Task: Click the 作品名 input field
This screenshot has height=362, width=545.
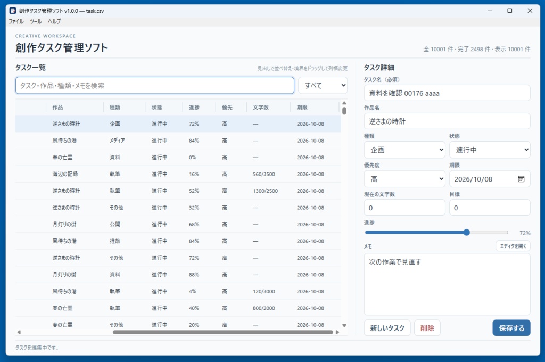Action: [x=447, y=121]
